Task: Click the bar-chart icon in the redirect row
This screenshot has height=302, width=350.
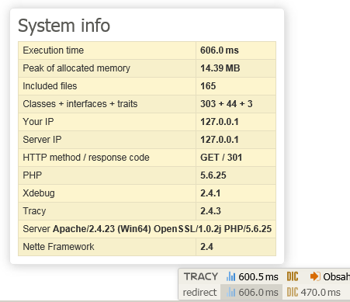Action: pyautogui.click(x=230, y=293)
